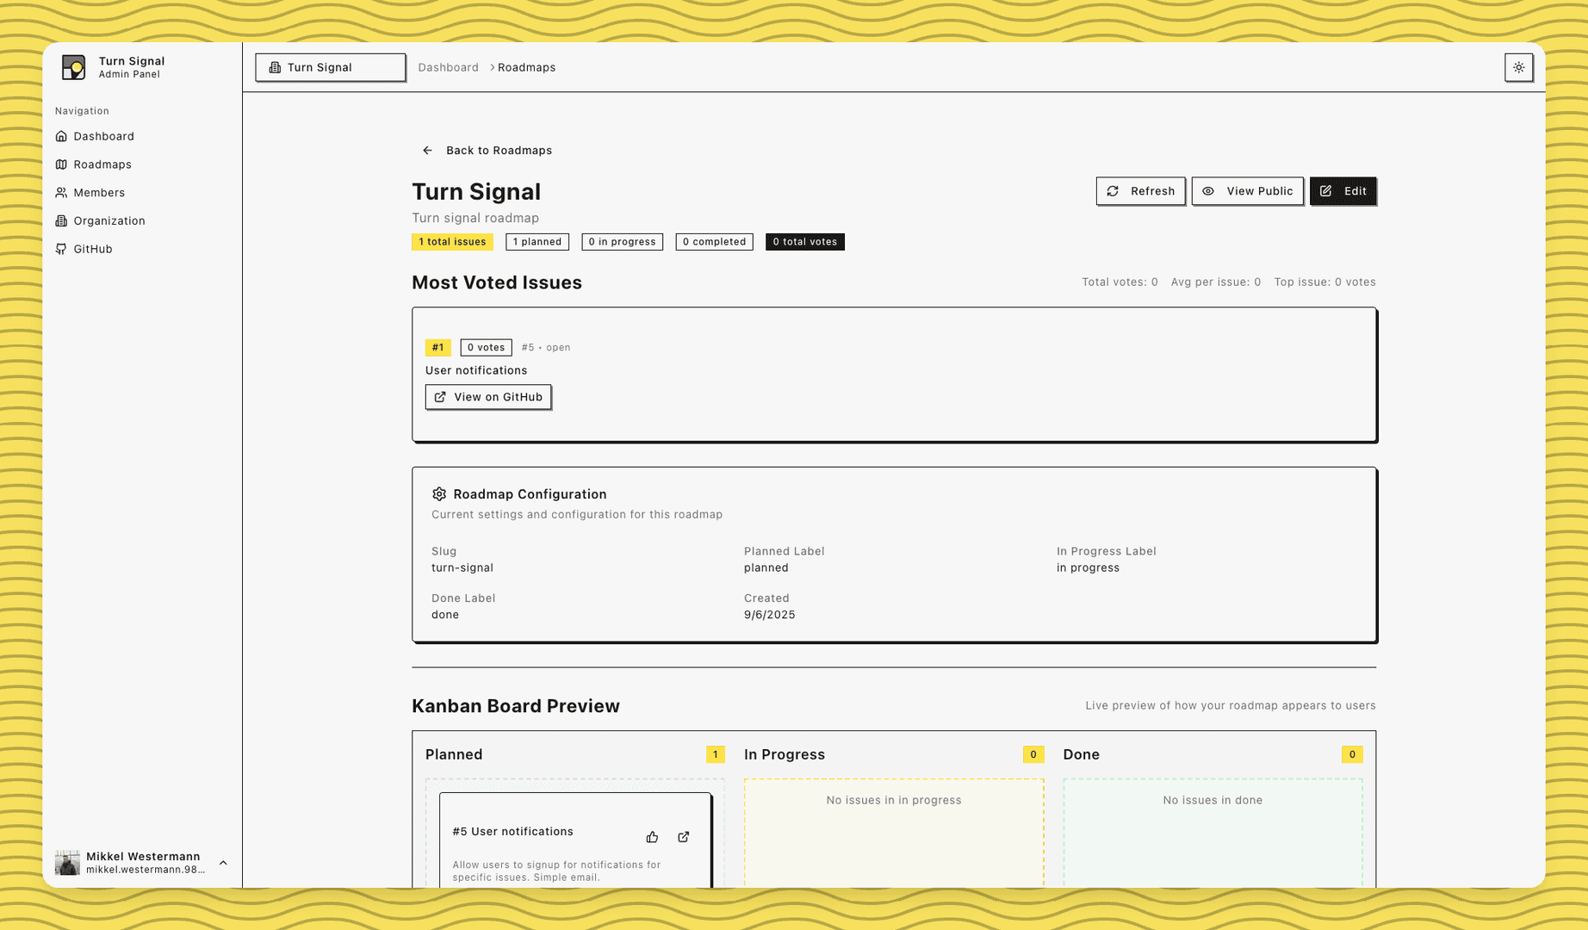Open the external link icon on kanban card

tap(683, 836)
